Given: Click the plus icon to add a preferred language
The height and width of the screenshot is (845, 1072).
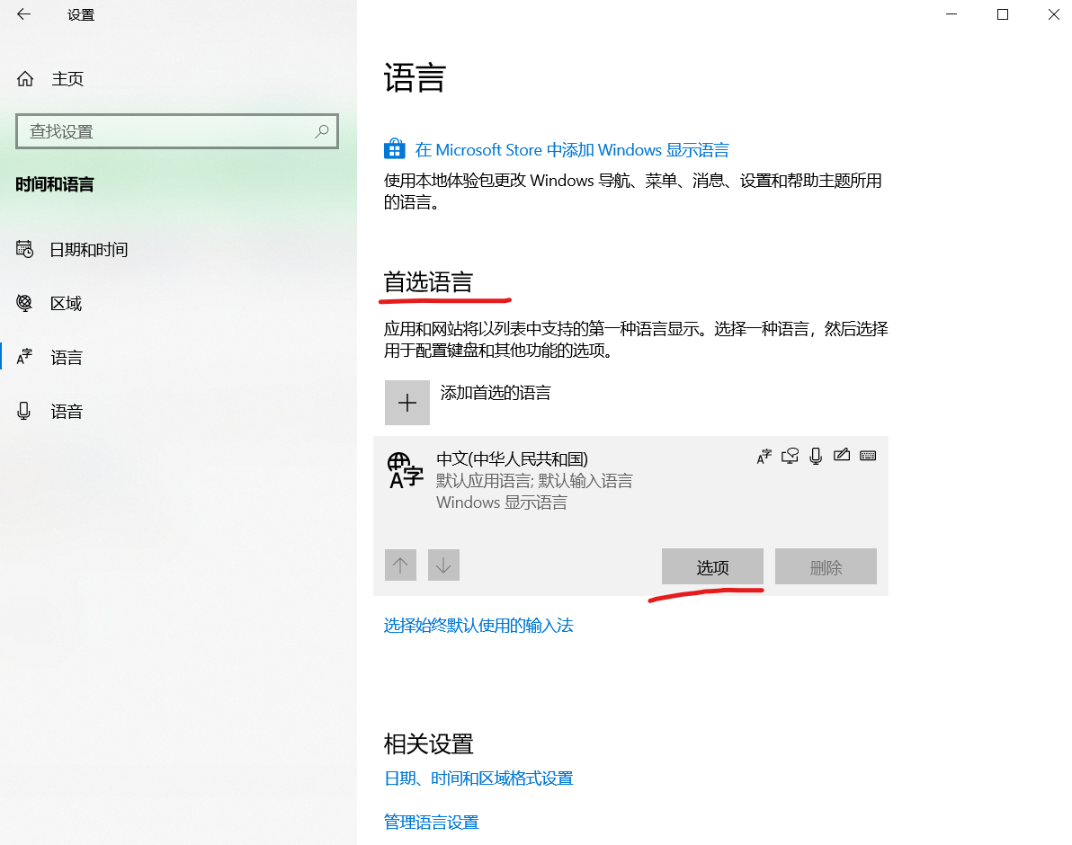Looking at the screenshot, I should [x=407, y=402].
